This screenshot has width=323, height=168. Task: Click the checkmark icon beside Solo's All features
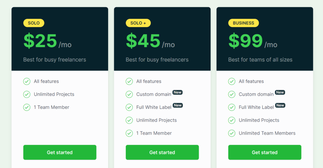pos(27,81)
